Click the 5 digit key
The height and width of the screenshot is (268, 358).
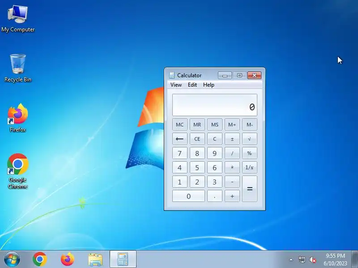click(197, 167)
